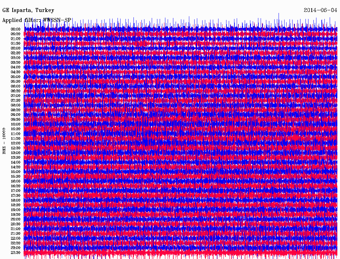Select the 09:30 time row label
This screenshot has width=340, height=259.
click(16, 119)
